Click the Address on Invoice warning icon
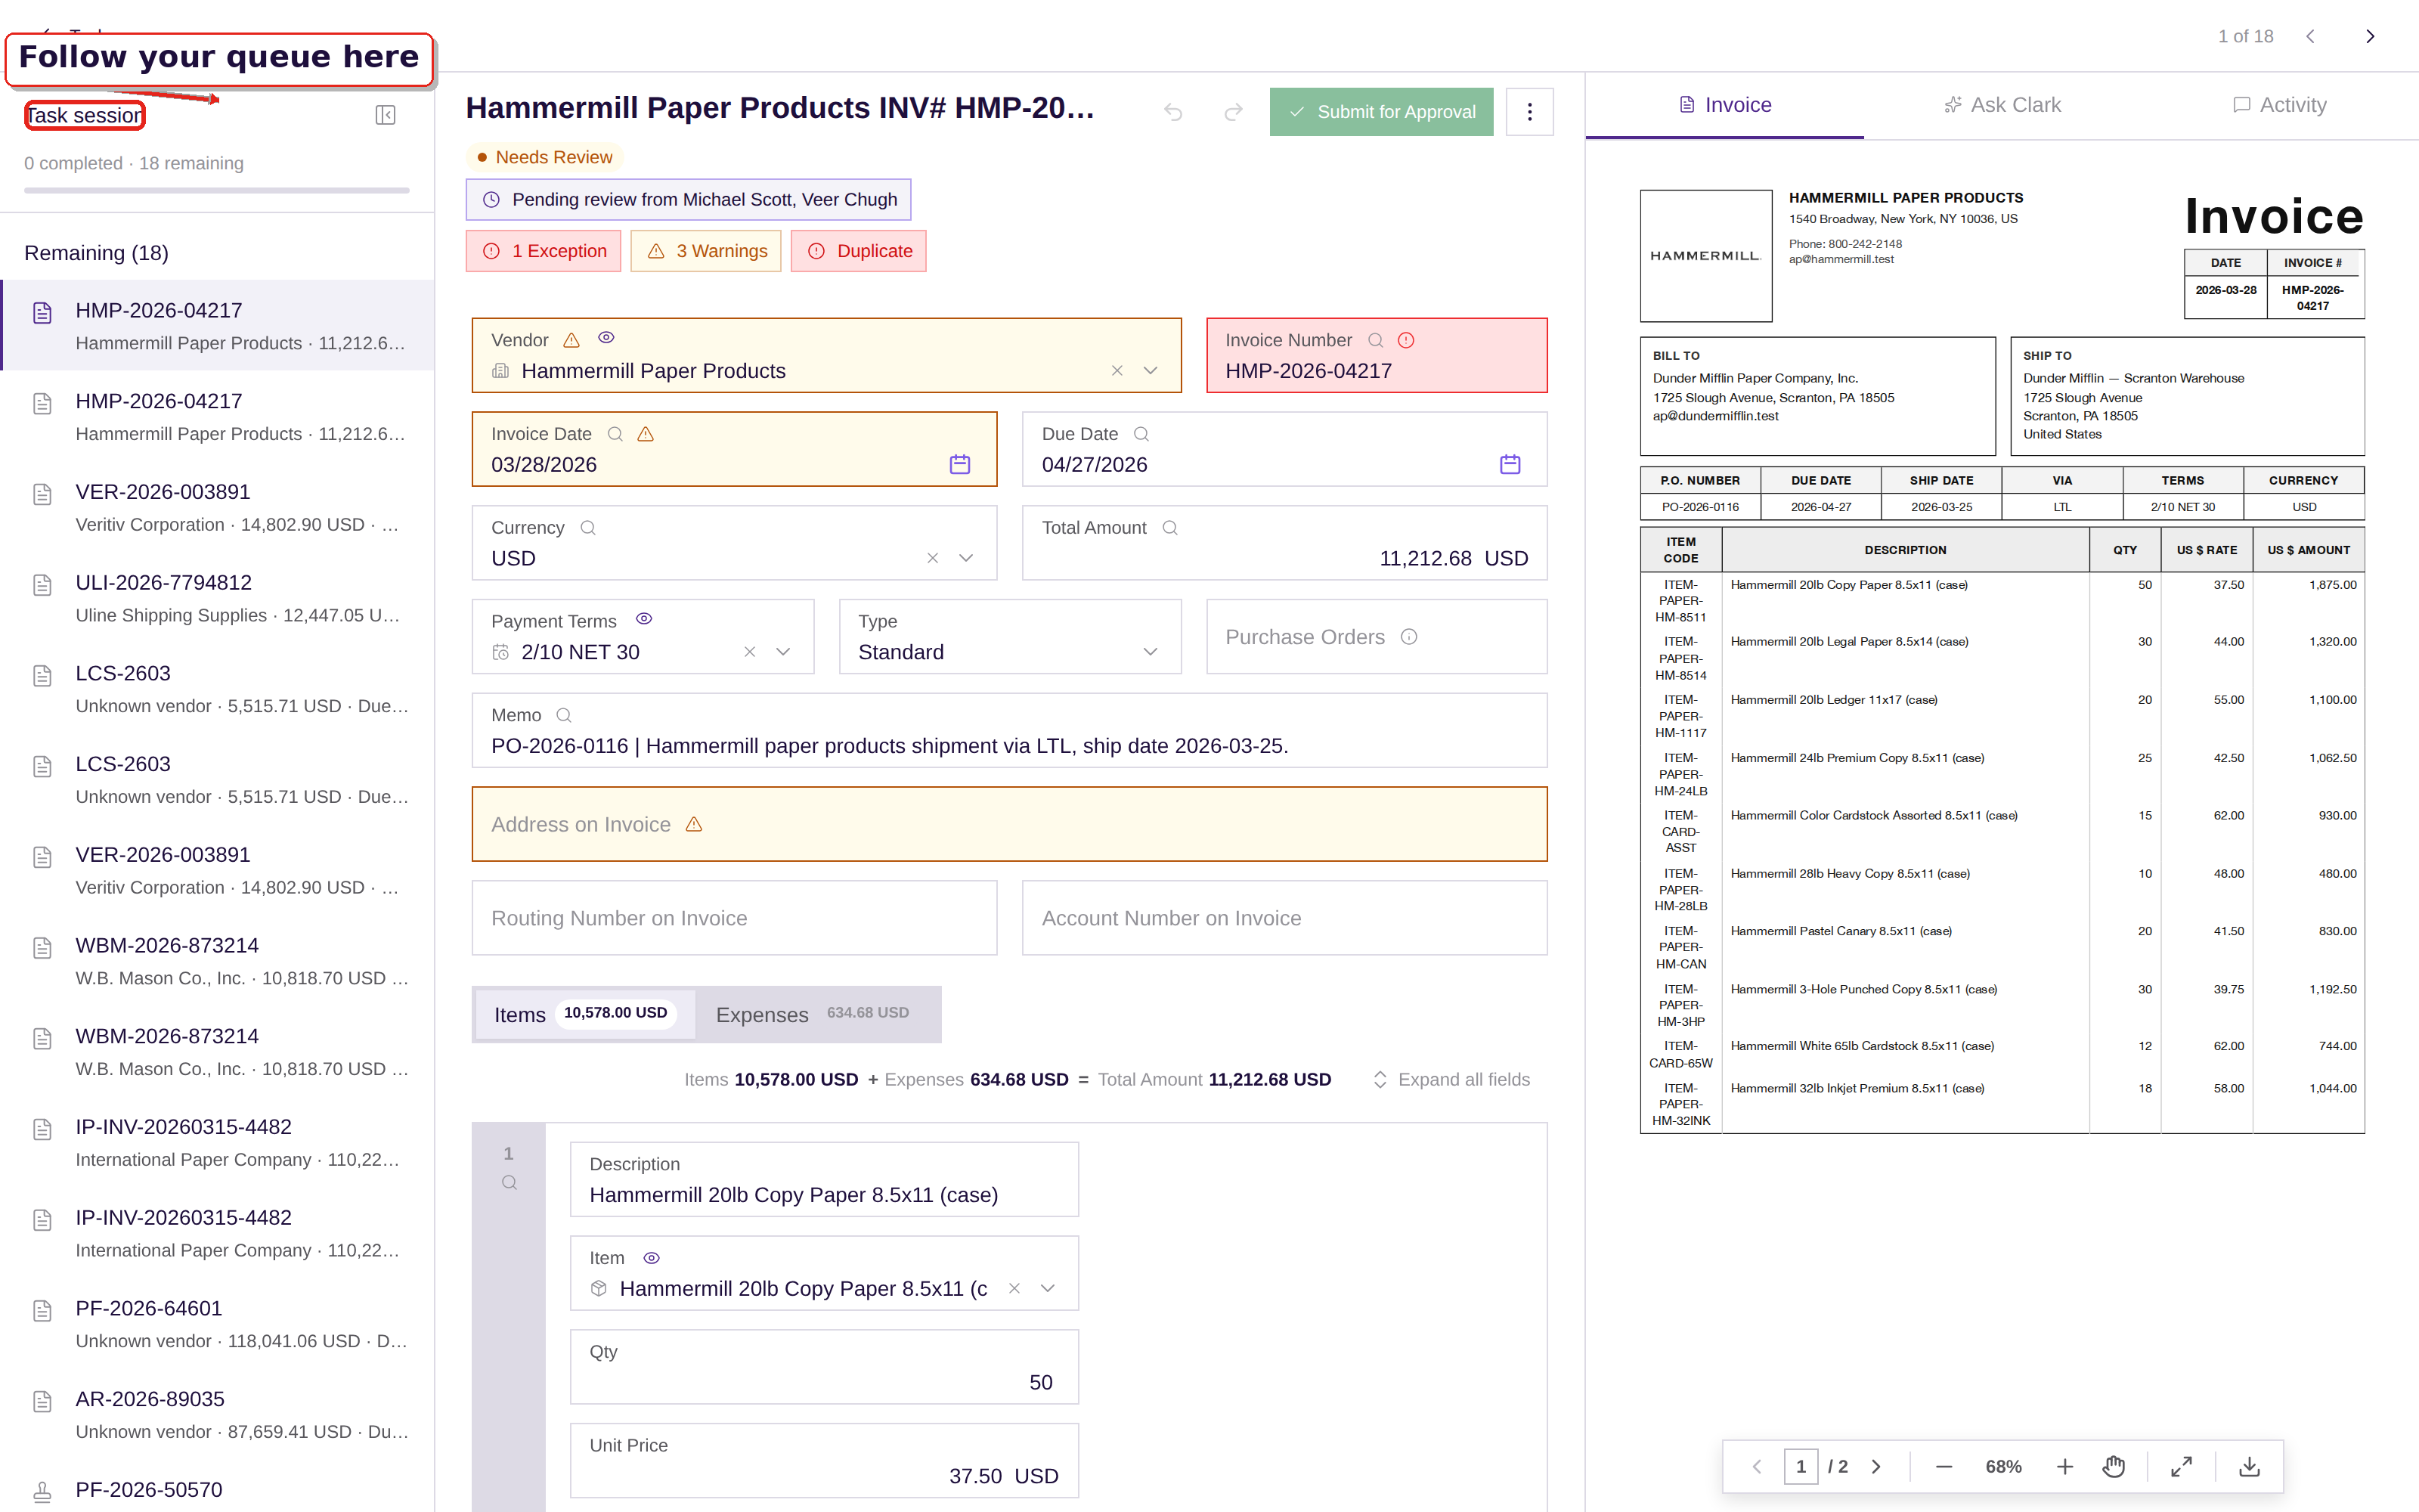The width and height of the screenshot is (2419, 1512). click(x=694, y=824)
